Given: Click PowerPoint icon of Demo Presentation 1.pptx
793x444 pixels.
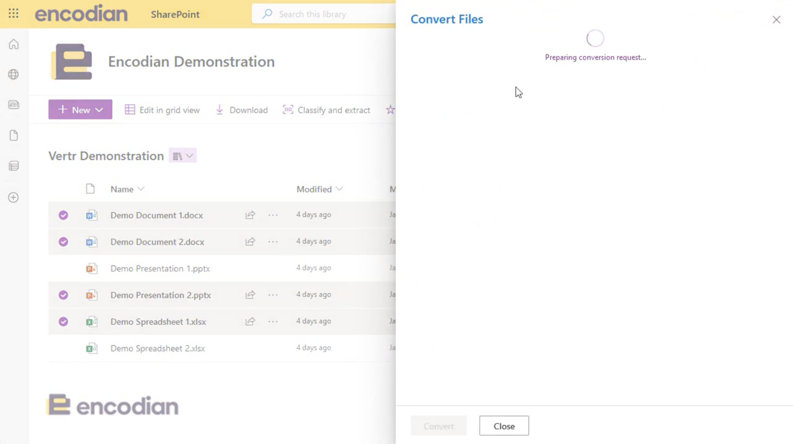Looking at the screenshot, I should [91, 269].
